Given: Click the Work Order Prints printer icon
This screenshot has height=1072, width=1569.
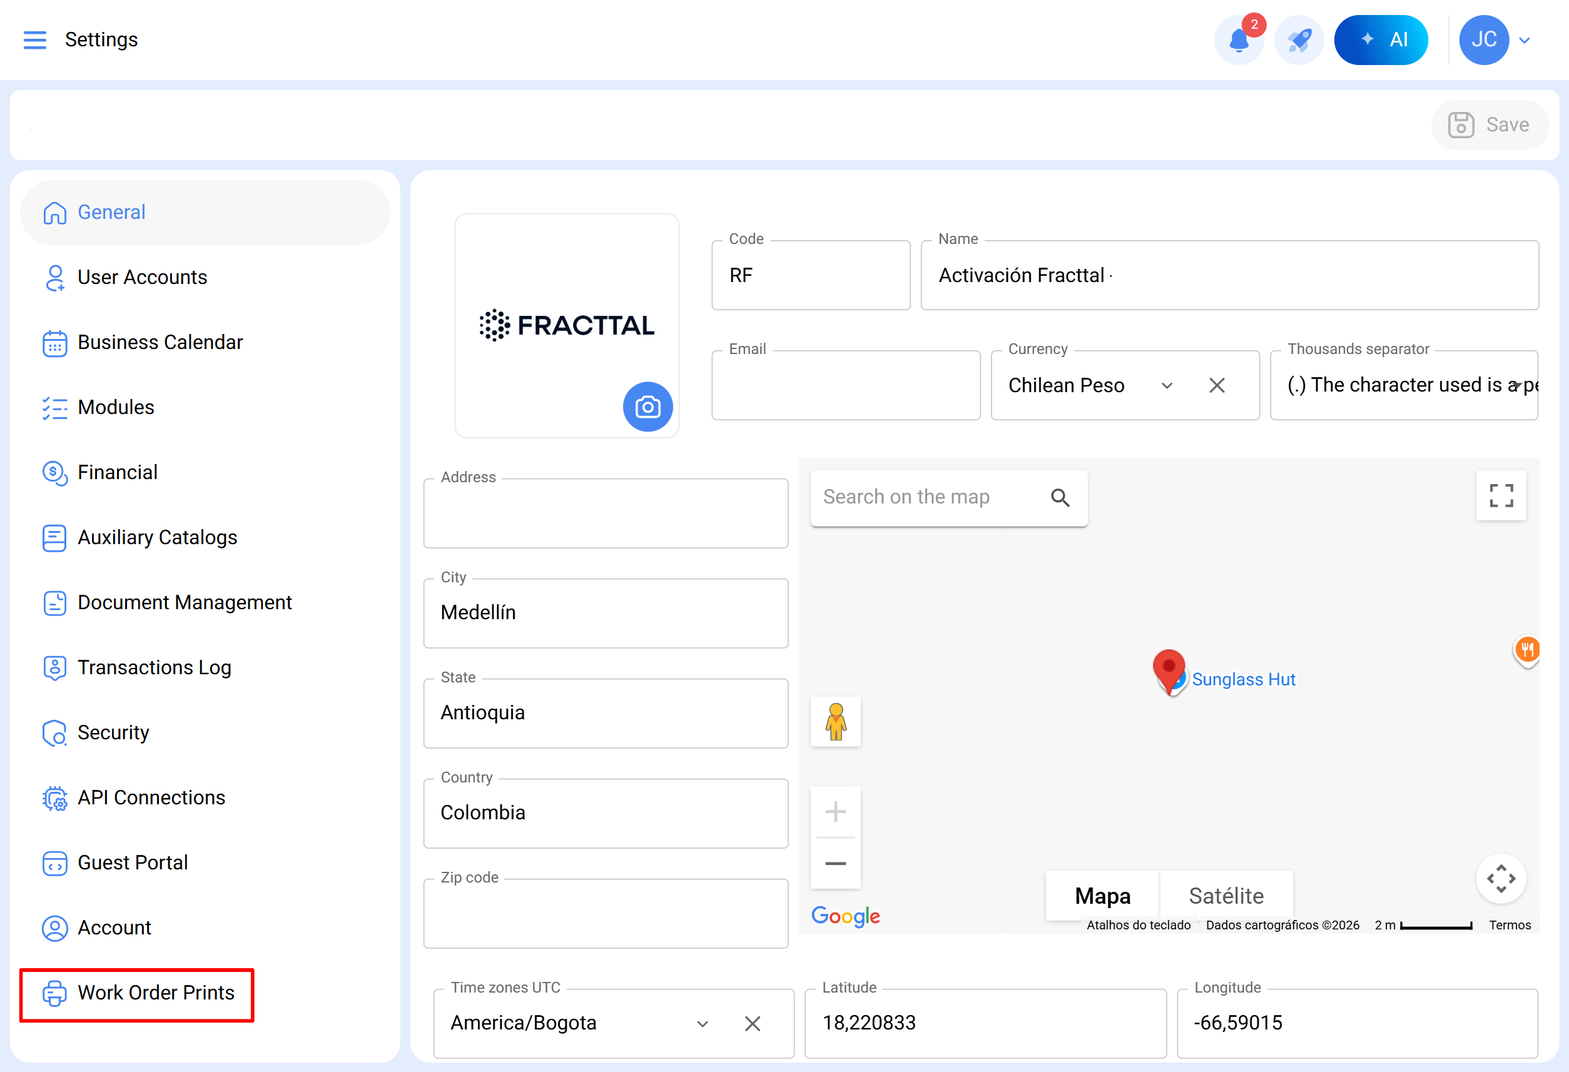Looking at the screenshot, I should [54, 993].
